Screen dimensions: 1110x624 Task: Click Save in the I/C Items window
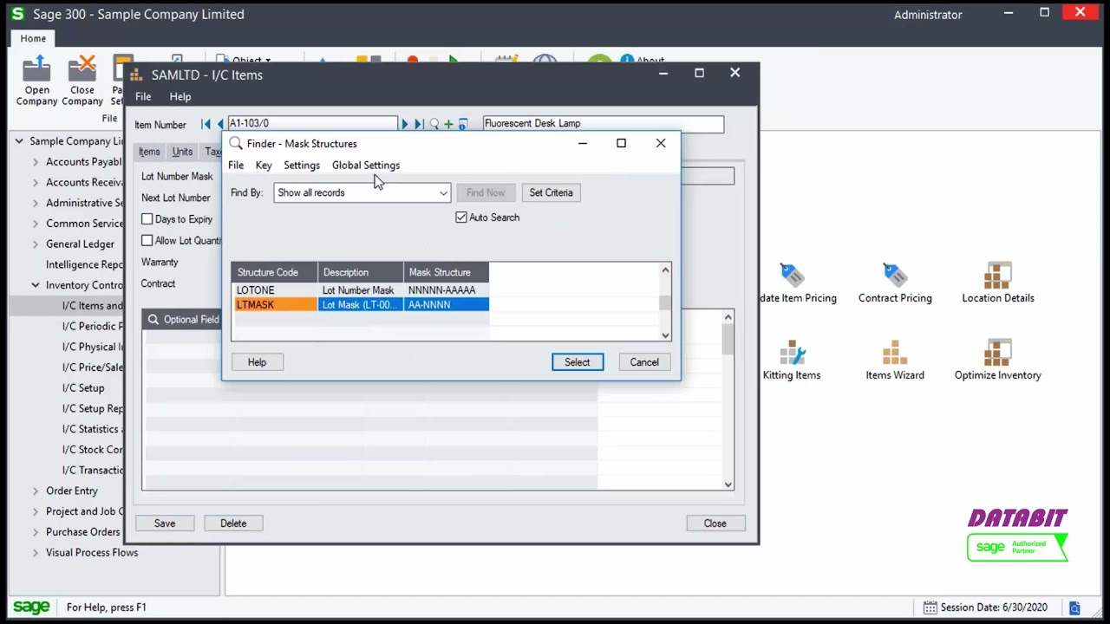[x=165, y=523]
